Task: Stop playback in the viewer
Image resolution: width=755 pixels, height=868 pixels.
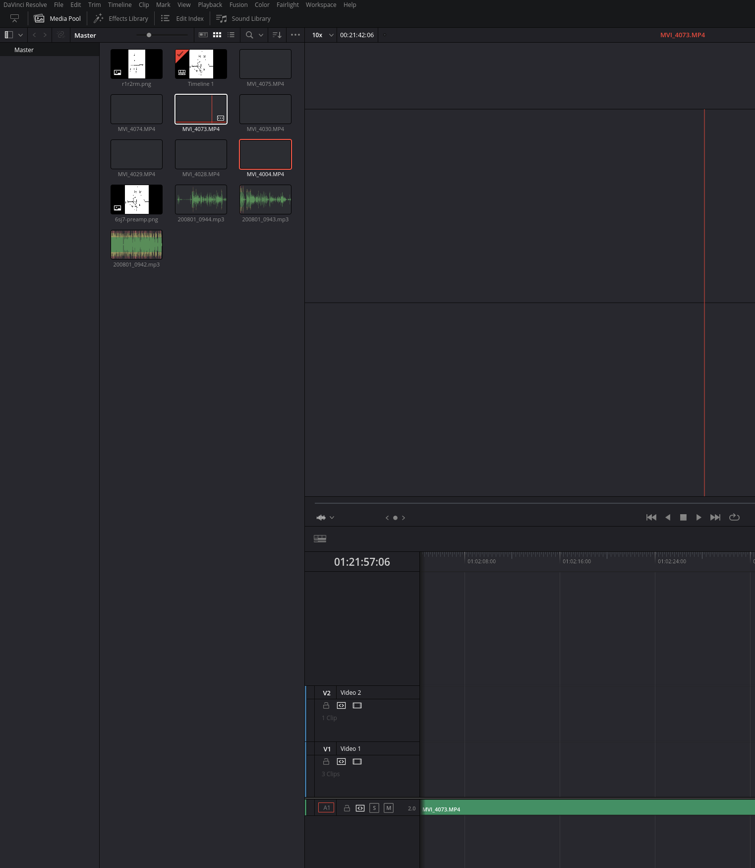Action: [x=683, y=517]
